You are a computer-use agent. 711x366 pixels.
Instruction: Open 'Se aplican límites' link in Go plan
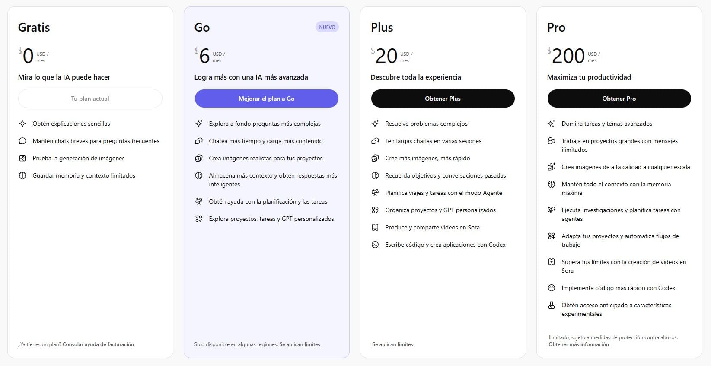tap(300, 344)
